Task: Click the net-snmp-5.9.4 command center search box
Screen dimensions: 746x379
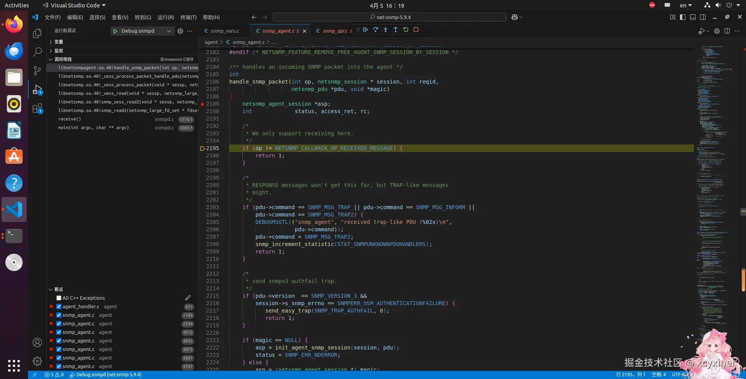Action: (x=389, y=17)
